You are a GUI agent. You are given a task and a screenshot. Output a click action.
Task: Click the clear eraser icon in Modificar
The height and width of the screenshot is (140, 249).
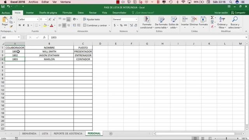[x=212, y=27]
